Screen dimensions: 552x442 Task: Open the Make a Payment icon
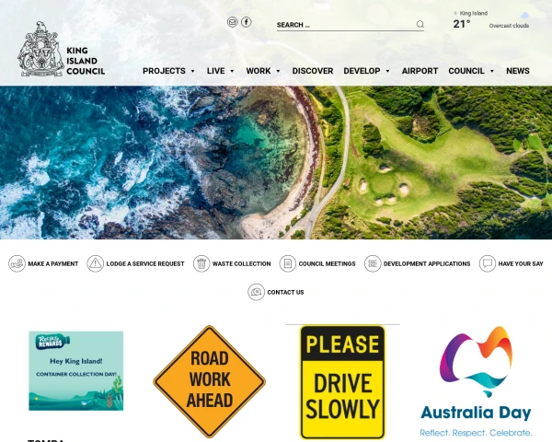(x=17, y=263)
